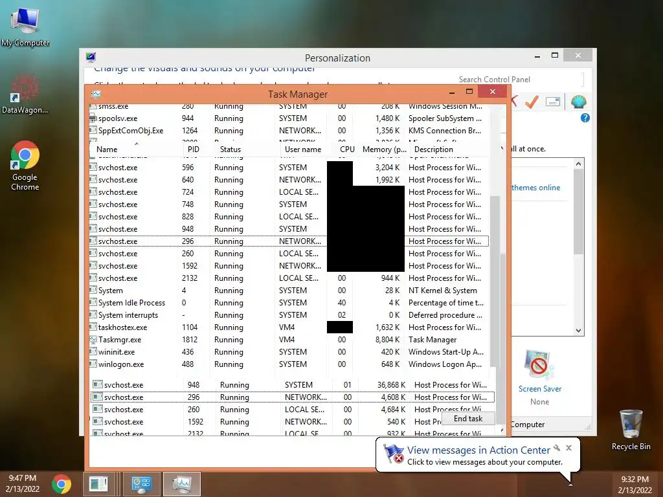The height and width of the screenshot is (497, 663).
Task: Click the orange checkmark toolbar icon
Action: (532, 102)
